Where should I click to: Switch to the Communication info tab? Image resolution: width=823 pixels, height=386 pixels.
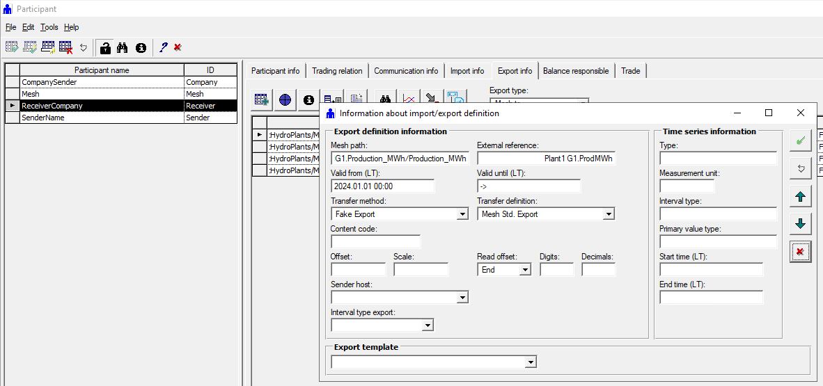point(406,71)
